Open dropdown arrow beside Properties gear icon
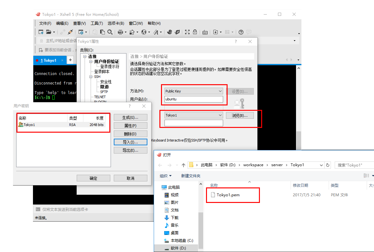Screen dimensions: 374x252 [86, 32]
